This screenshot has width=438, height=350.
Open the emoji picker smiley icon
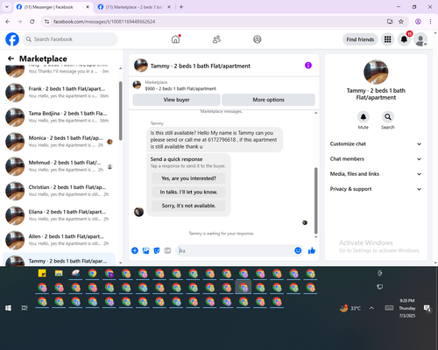coord(298,250)
